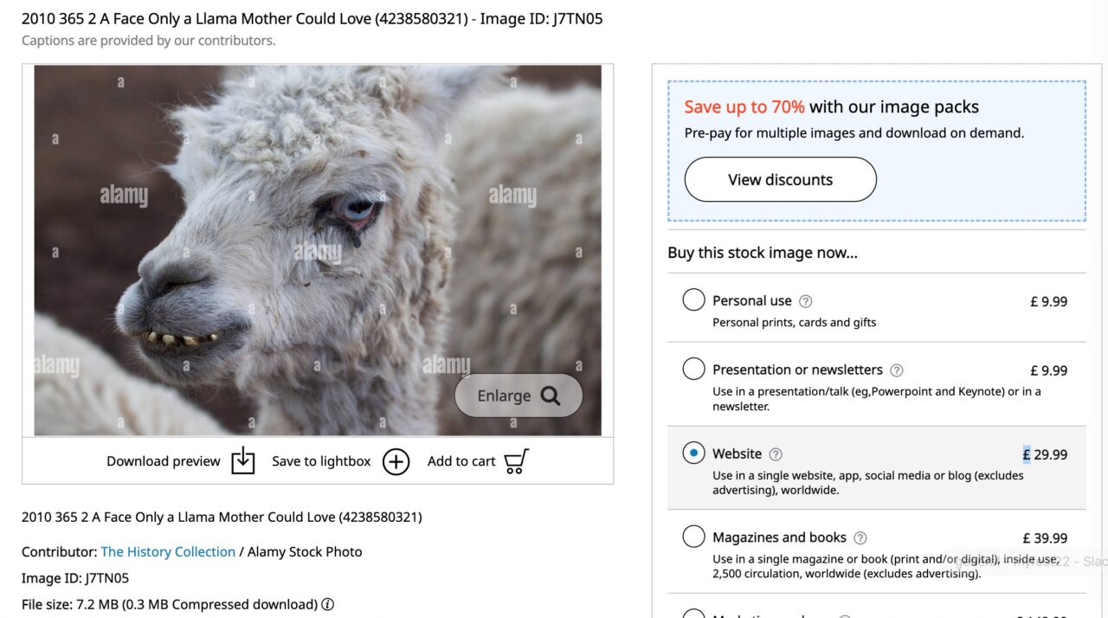This screenshot has height=618, width=1108.
Task: Open help icon beside Magazines and books
Action: [860, 538]
